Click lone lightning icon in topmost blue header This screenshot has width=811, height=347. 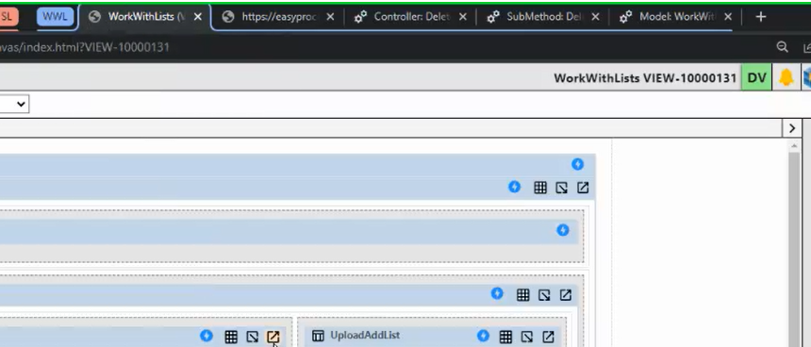pyautogui.click(x=578, y=164)
